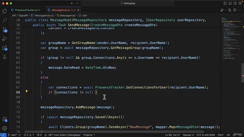
Task: Click the ports forwarded indicator showing 0
Action: click(x=39, y=135)
